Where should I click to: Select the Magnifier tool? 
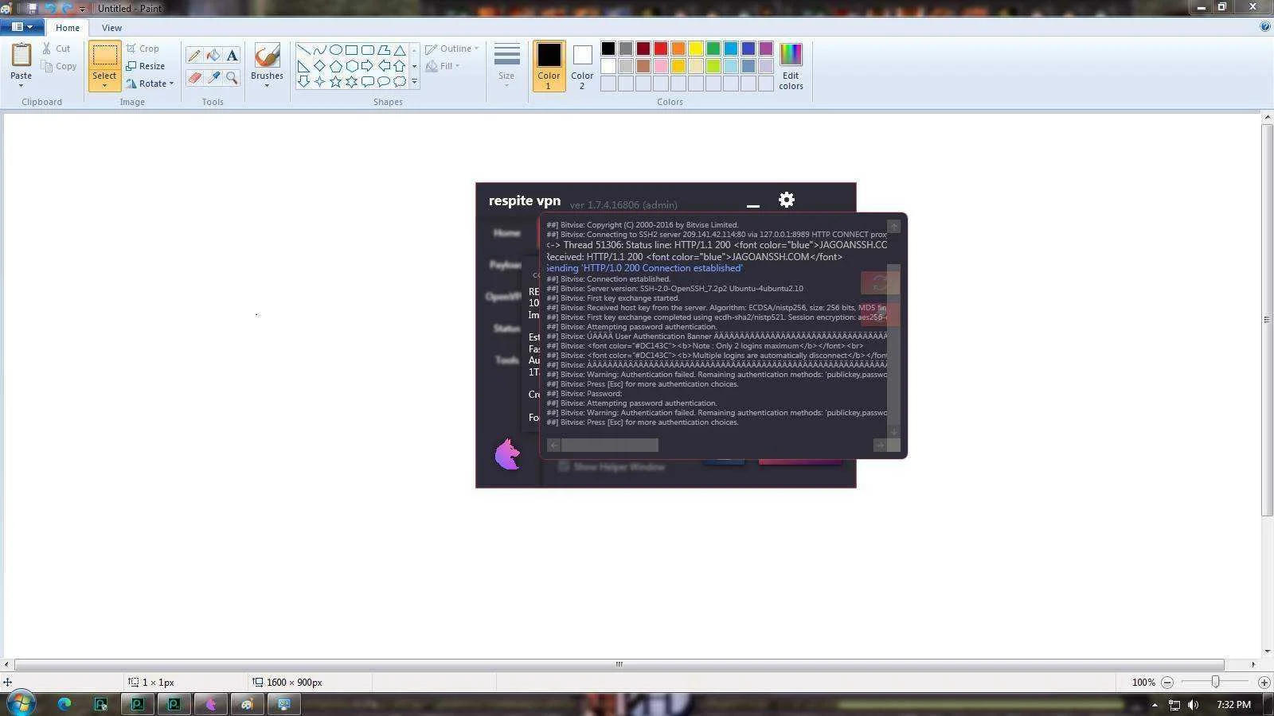232,77
